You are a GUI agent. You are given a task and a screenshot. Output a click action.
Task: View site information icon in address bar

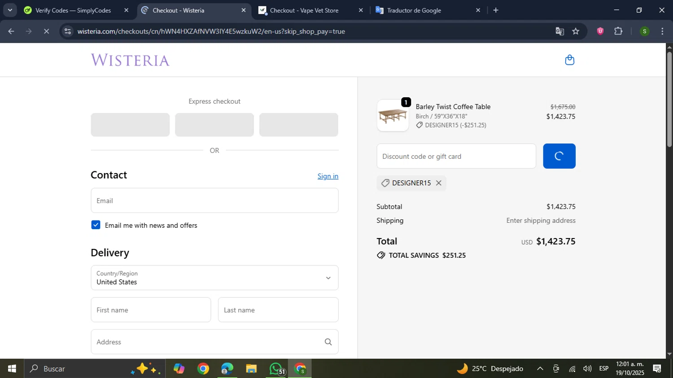click(68, 31)
